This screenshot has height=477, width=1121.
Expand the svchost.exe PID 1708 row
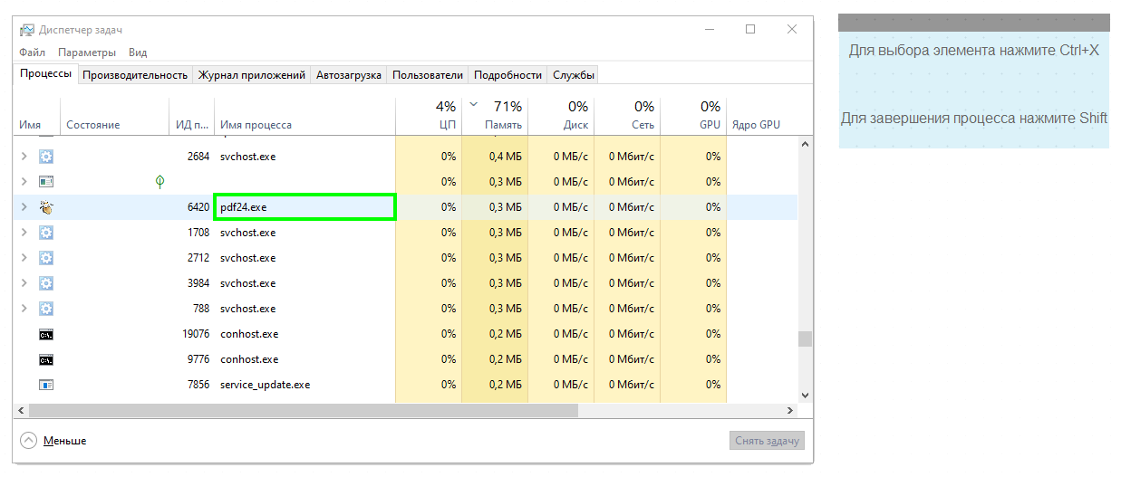tap(24, 233)
